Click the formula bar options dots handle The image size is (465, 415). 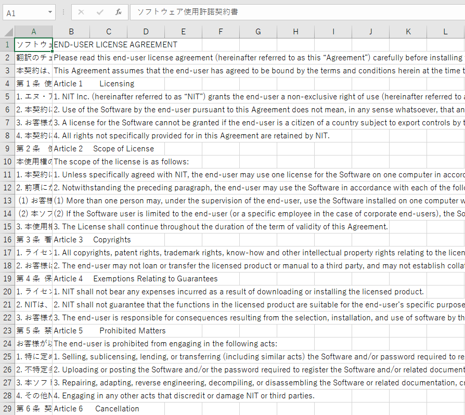pyautogui.click(x=63, y=12)
